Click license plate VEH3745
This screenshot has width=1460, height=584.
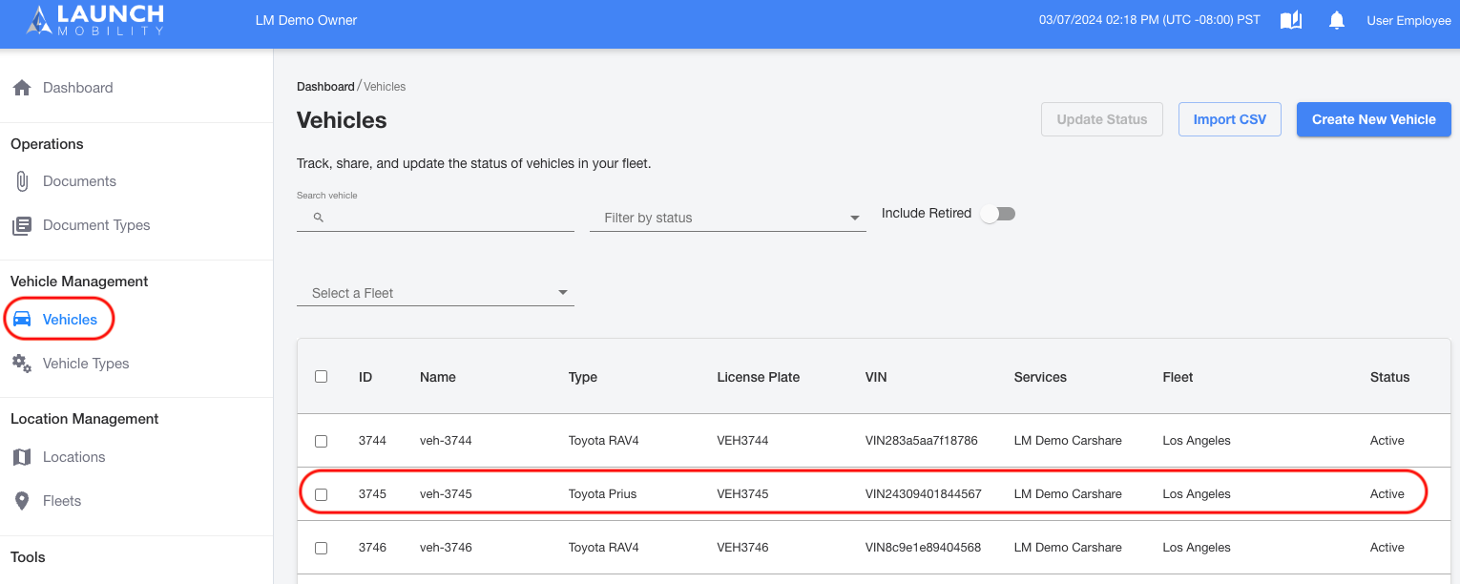[x=742, y=494]
